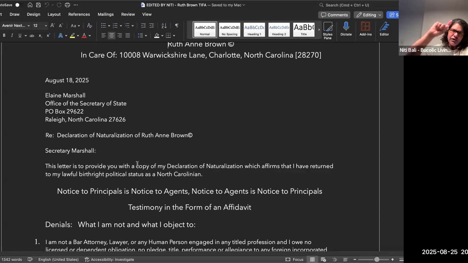Screen dimensions: 468x263
Task: Open the Styles Pane
Action: (x=328, y=30)
